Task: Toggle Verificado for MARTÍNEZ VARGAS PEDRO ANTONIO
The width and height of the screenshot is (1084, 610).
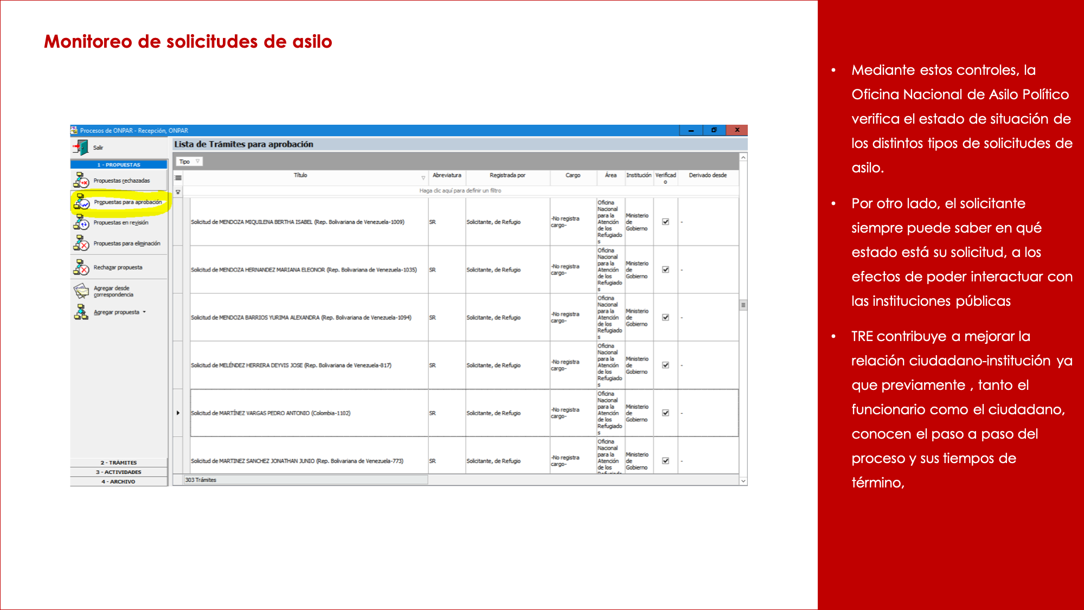Action: coord(665,413)
